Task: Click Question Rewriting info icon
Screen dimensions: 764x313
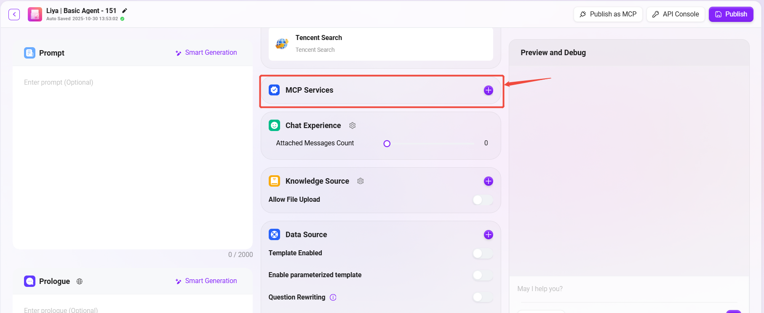Action: coord(333,297)
